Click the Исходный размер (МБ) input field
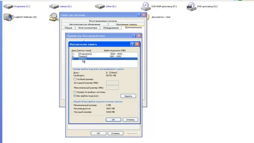The width and height of the screenshot is (254, 143). pos(112,83)
